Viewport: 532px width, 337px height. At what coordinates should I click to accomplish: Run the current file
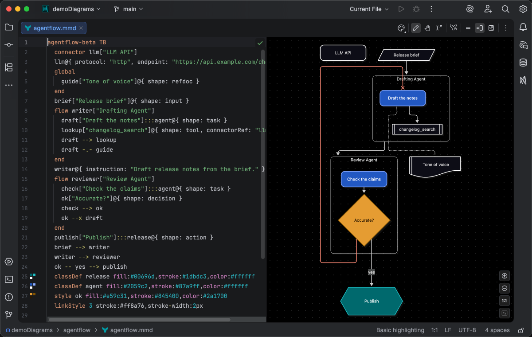coord(401,9)
